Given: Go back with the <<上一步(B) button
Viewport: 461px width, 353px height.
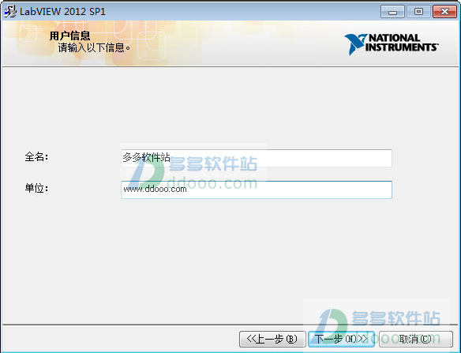Looking at the screenshot, I should tap(272, 339).
